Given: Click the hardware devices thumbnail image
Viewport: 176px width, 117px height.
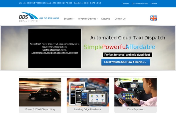Looking at the screenshot, I should pyautogui.click(x=88, y=92).
